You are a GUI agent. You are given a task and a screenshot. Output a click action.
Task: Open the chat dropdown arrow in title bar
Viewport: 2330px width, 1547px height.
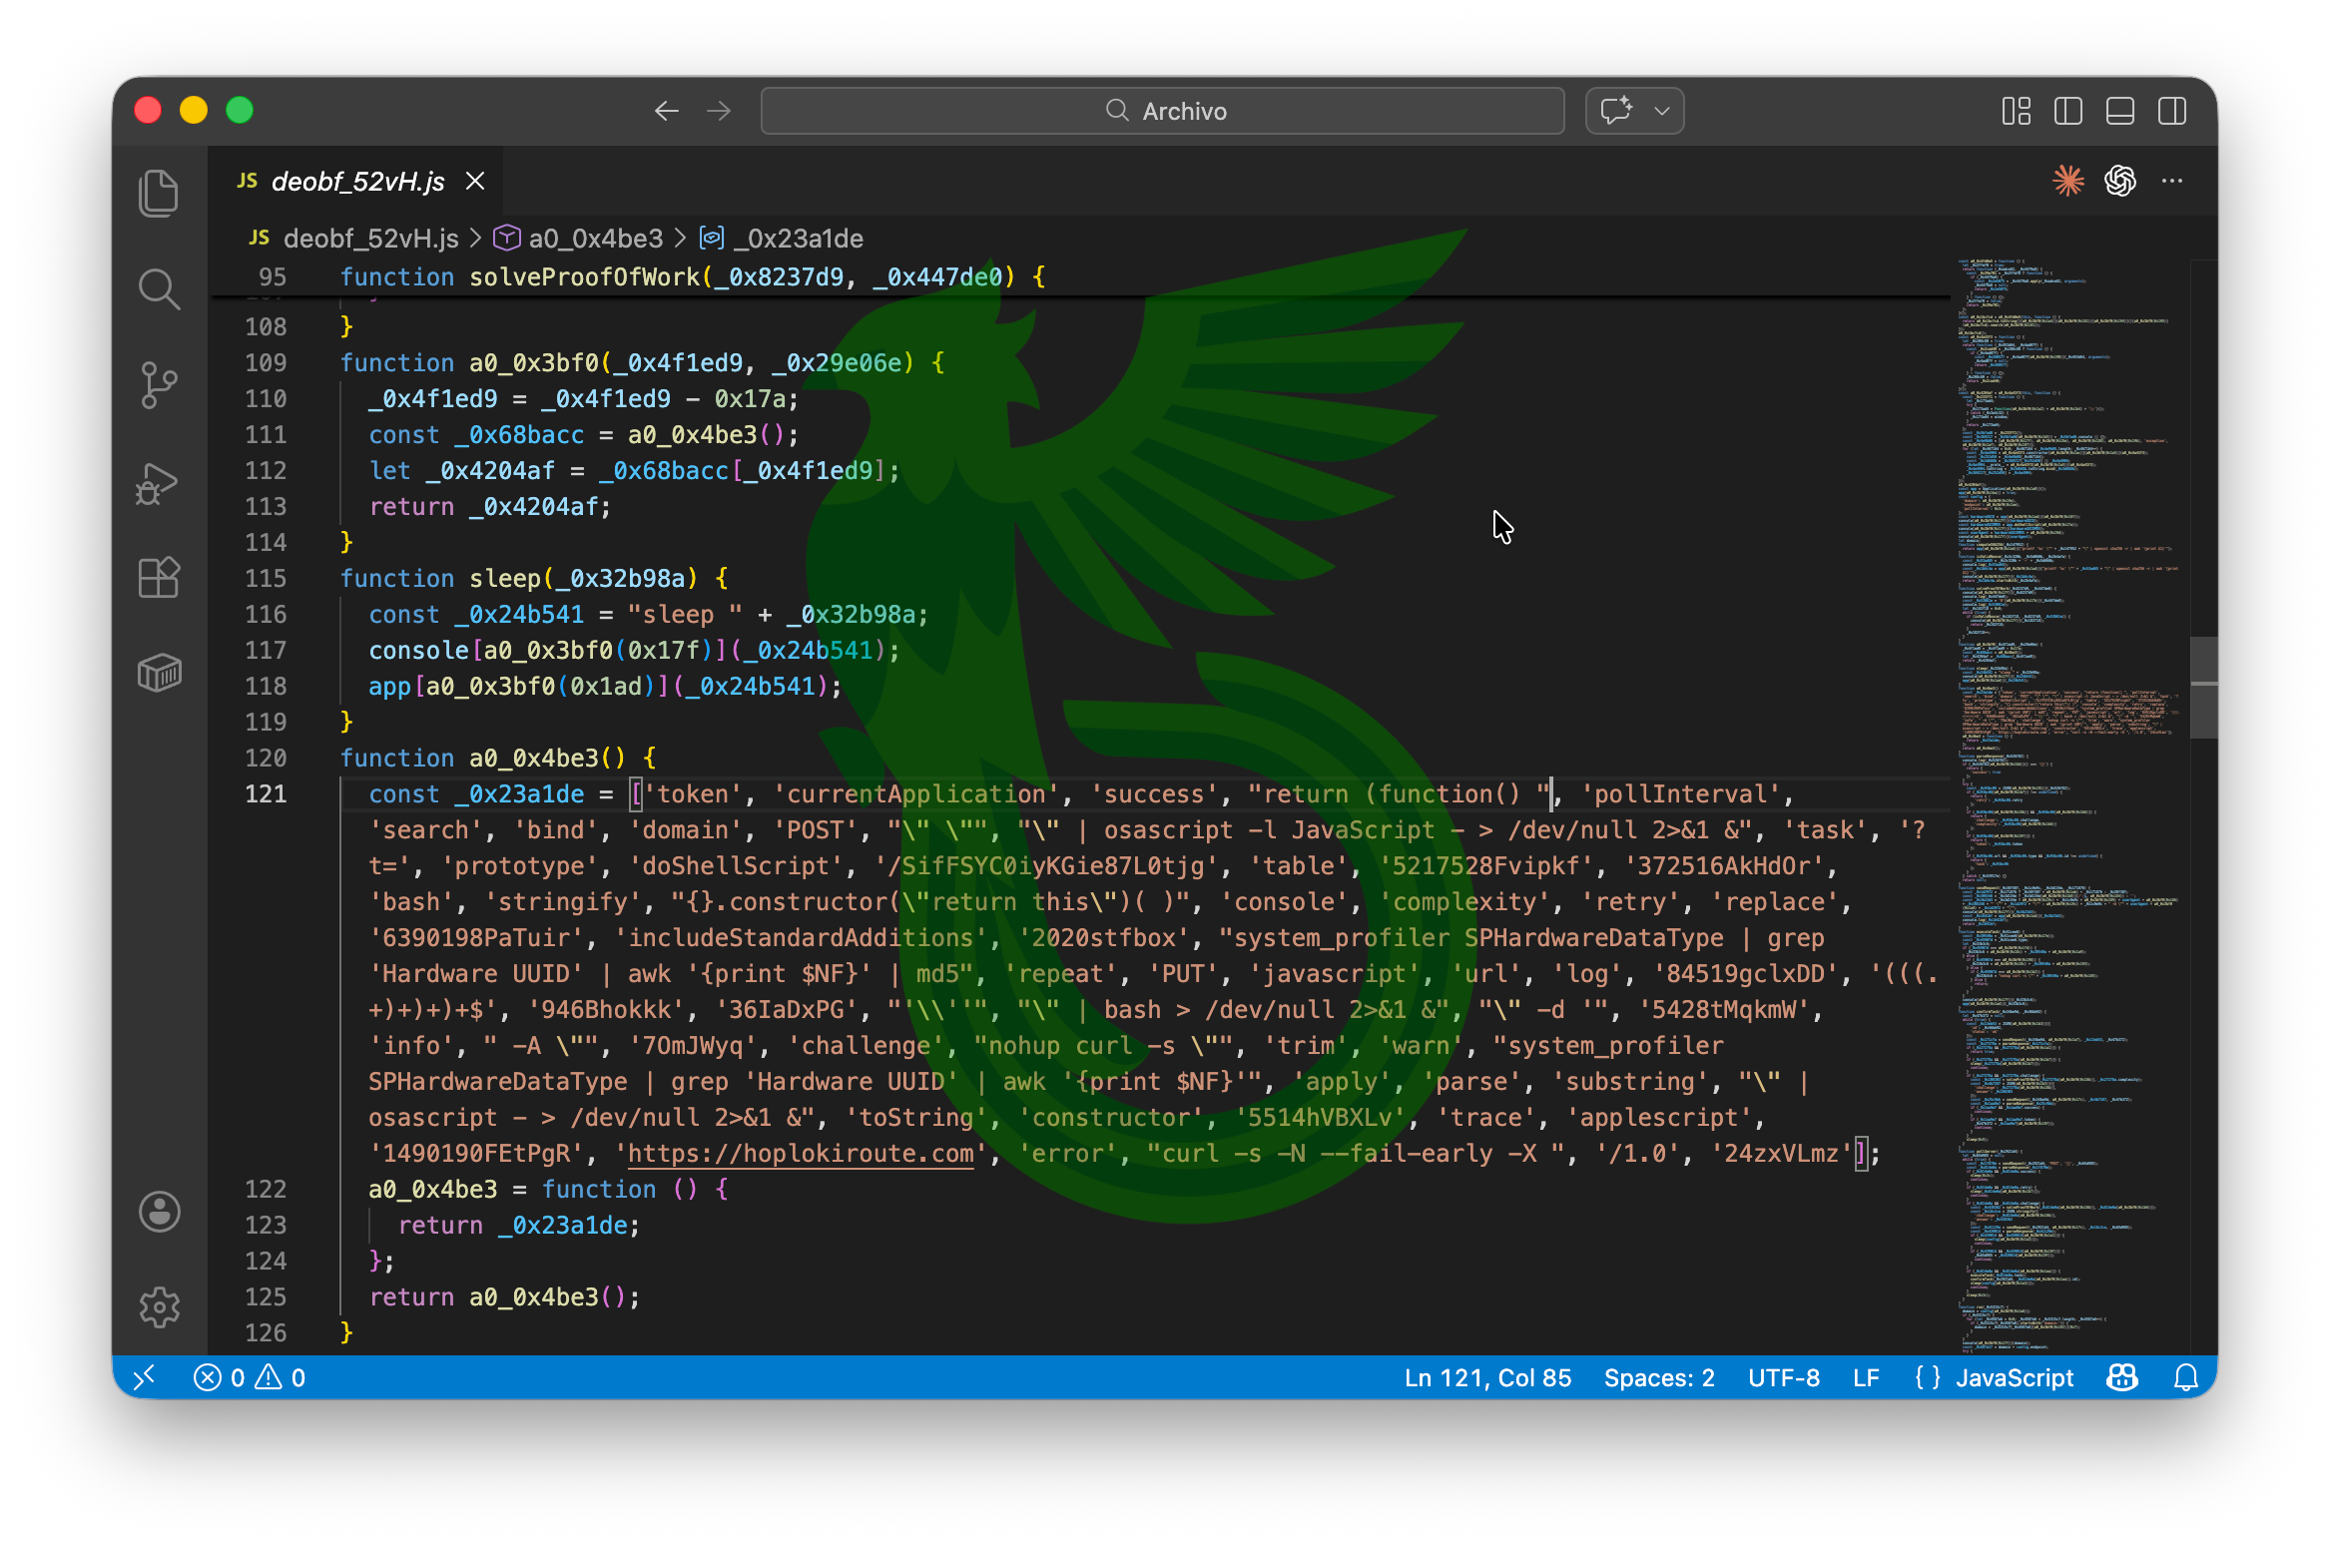[1661, 111]
